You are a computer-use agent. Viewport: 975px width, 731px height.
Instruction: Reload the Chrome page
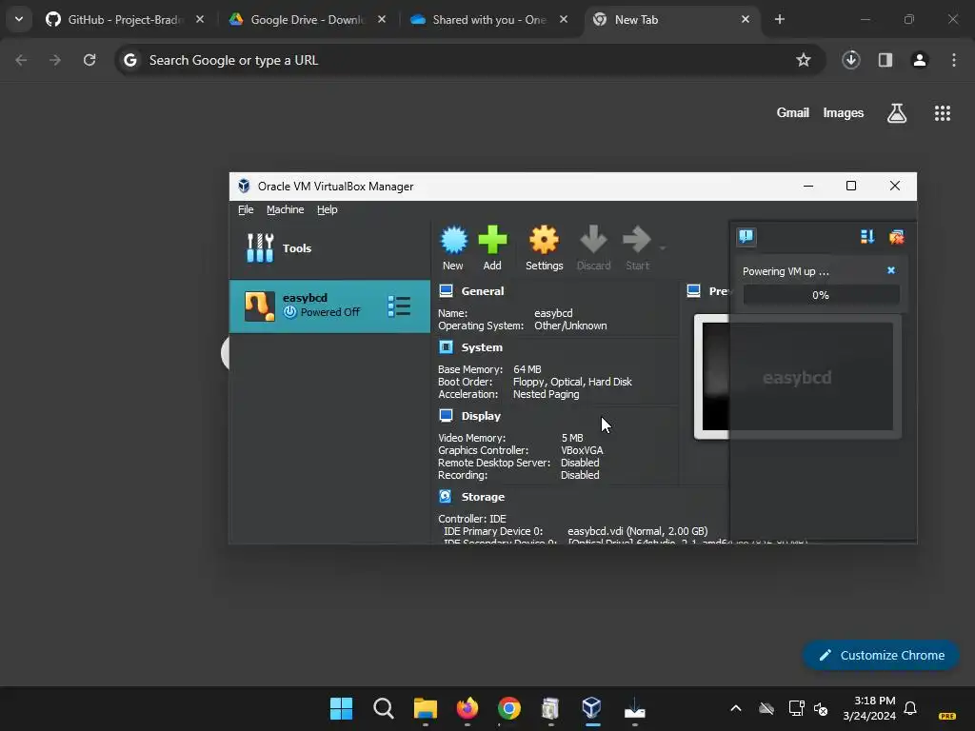coord(90,60)
